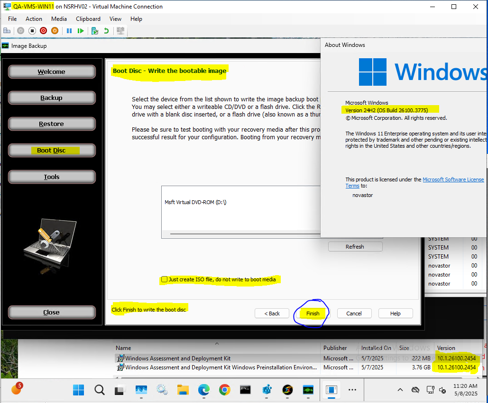Click the device list horizontal scrollbar
The width and height of the screenshot is (488, 403).
(245, 233)
